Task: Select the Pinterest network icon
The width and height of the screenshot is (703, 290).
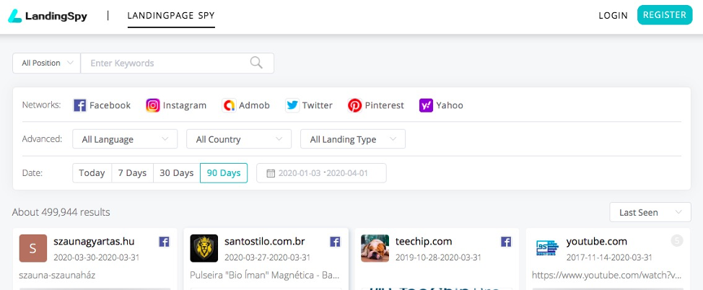Action: [x=355, y=105]
